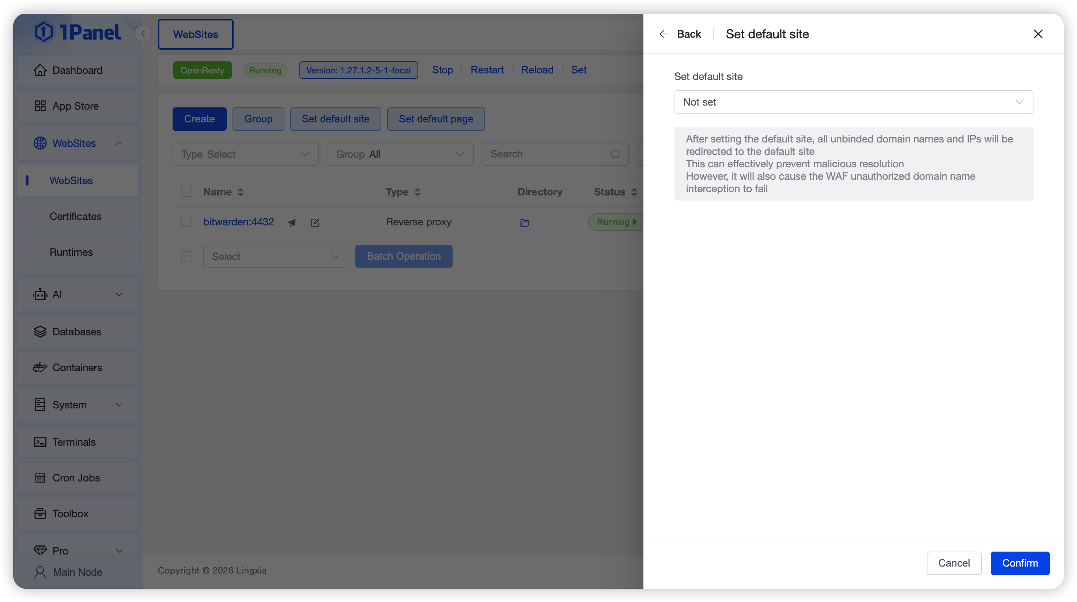
Task: Tick the checkbox for bitwarden:4432 row
Action: (186, 222)
